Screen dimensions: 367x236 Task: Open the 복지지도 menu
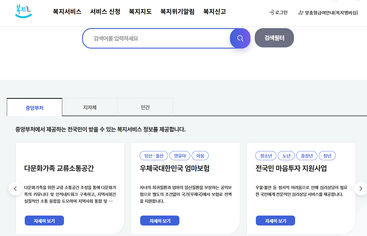tap(140, 12)
